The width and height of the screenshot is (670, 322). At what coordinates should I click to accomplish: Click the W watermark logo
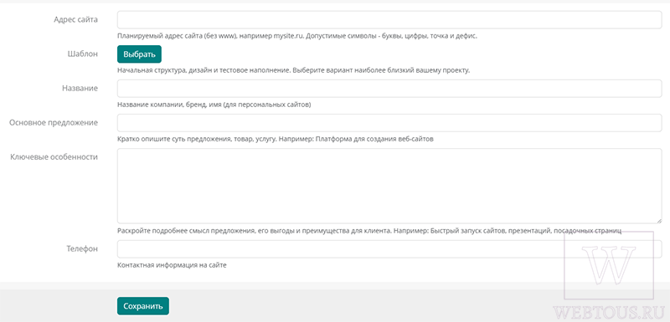609,265
